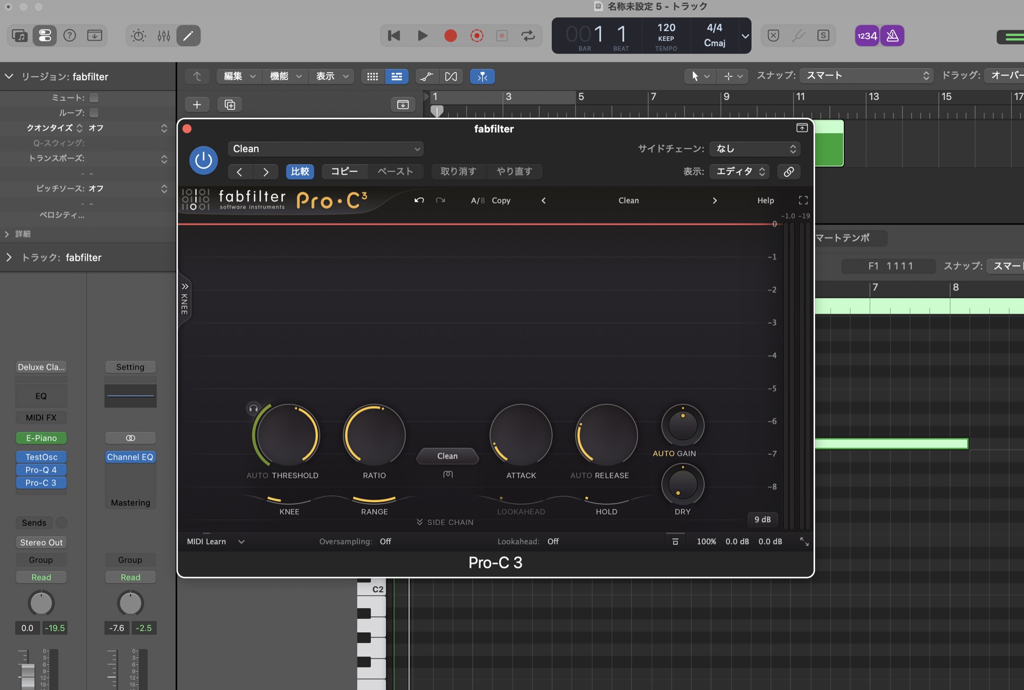Duplicate track with the copy-plus icon
The image size is (1024, 690).
(x=230, y=104)
